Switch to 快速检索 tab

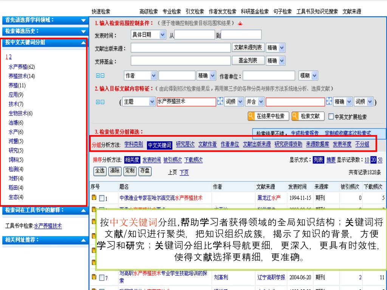click(x=101, y=12)
